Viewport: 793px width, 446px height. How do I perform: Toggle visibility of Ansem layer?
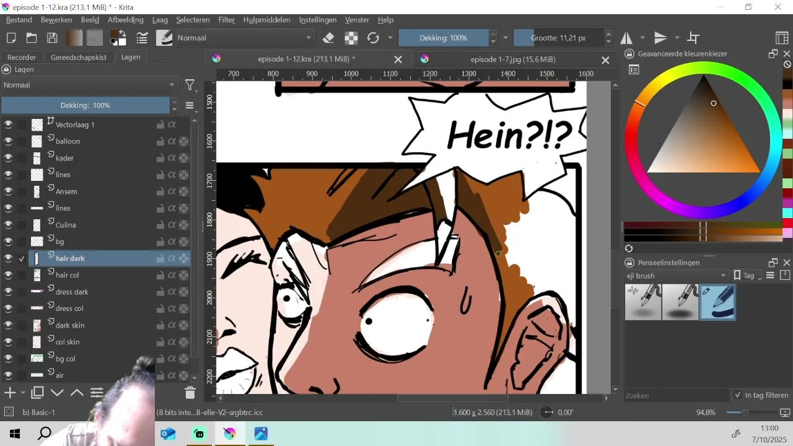[x=8, y=191]
